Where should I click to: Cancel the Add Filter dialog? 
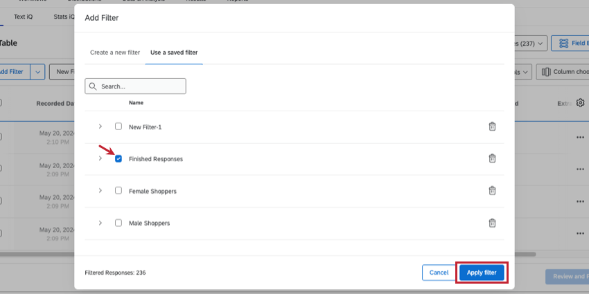439,273
